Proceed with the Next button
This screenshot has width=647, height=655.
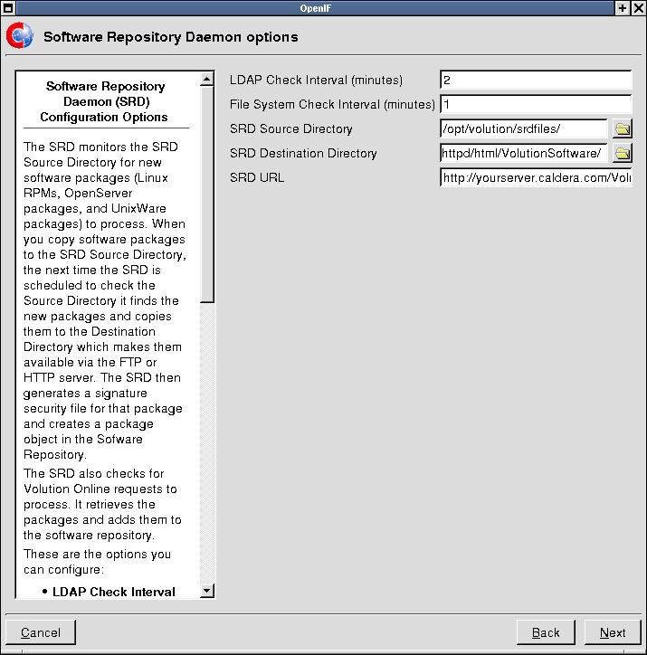613,632
